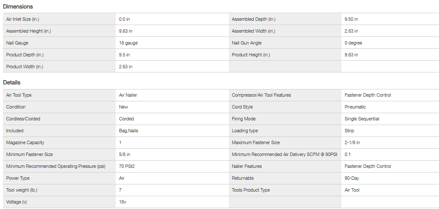Screen dimensions: 439x209
Task: Click the Air Tool Type label
Action: pos(19,95)
